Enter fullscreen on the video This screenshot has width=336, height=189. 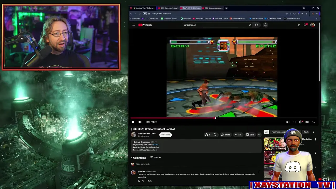pyautogui.click(x=313, y=122)
